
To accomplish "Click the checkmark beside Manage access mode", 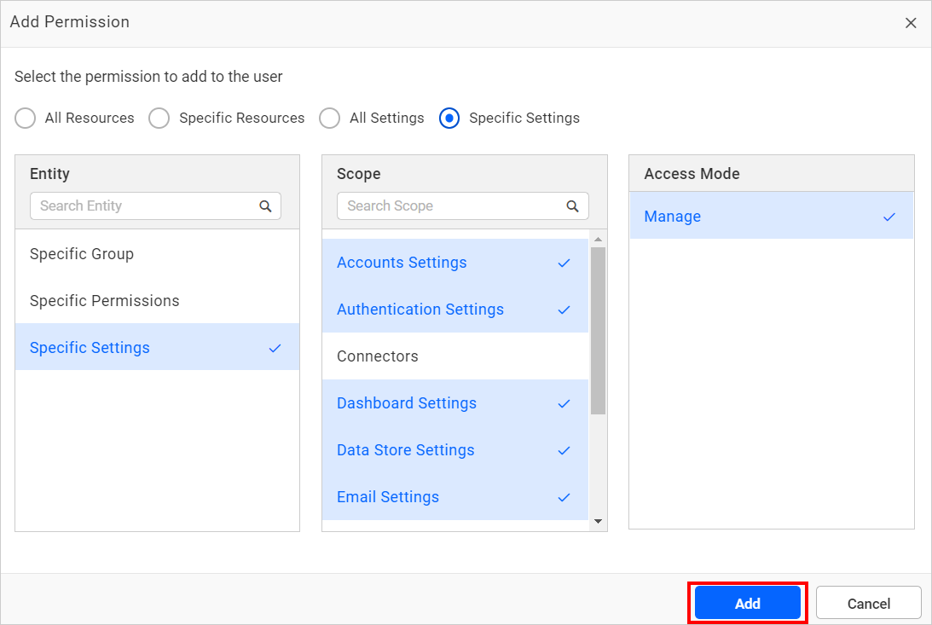I will pos(889,216).
